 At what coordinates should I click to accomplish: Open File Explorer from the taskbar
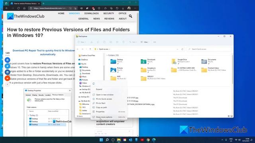(119, 140)
